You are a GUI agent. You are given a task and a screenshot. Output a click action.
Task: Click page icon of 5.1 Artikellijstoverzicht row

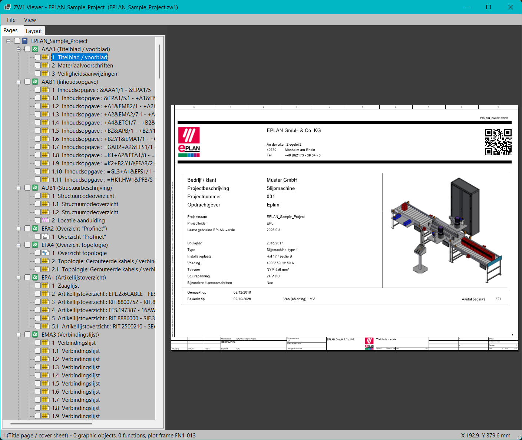click(46, 327)
